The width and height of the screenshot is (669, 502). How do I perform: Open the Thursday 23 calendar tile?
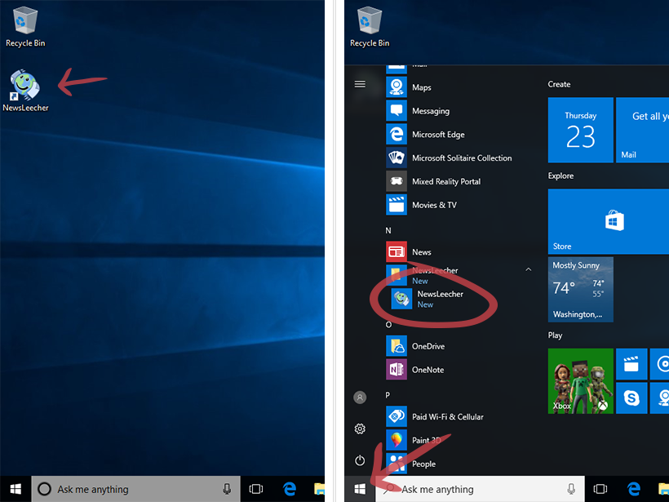click(x=580, y=130)
